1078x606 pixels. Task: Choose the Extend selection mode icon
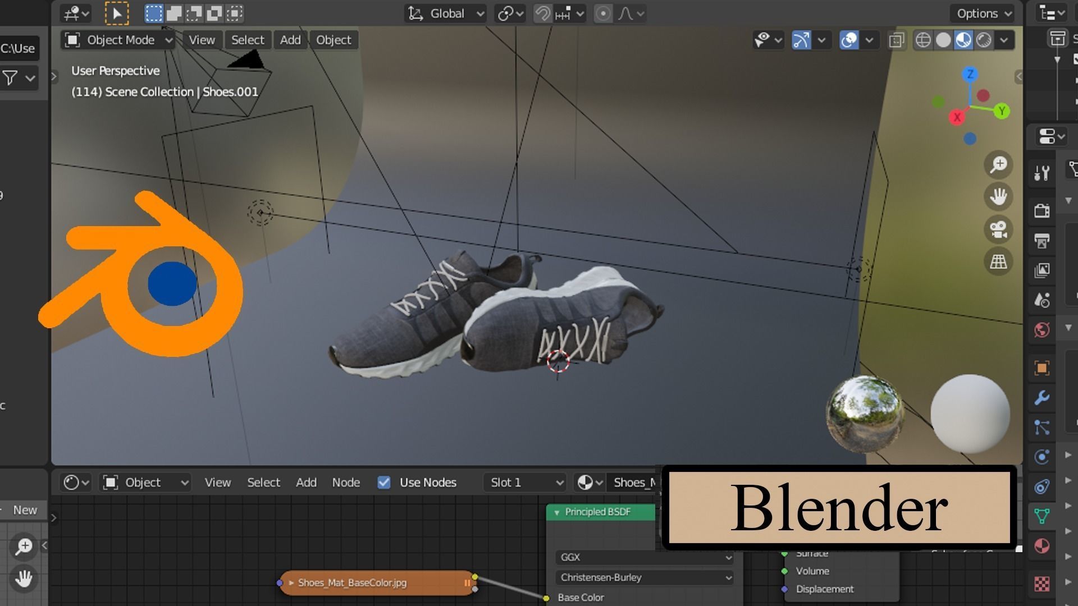pyautogui.click(x=174, y=13)
